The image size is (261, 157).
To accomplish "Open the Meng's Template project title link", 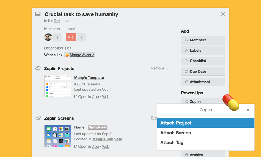I will (89, 78).
